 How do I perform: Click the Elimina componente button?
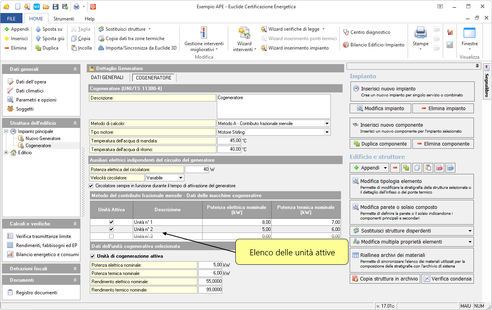click(443, 144)
